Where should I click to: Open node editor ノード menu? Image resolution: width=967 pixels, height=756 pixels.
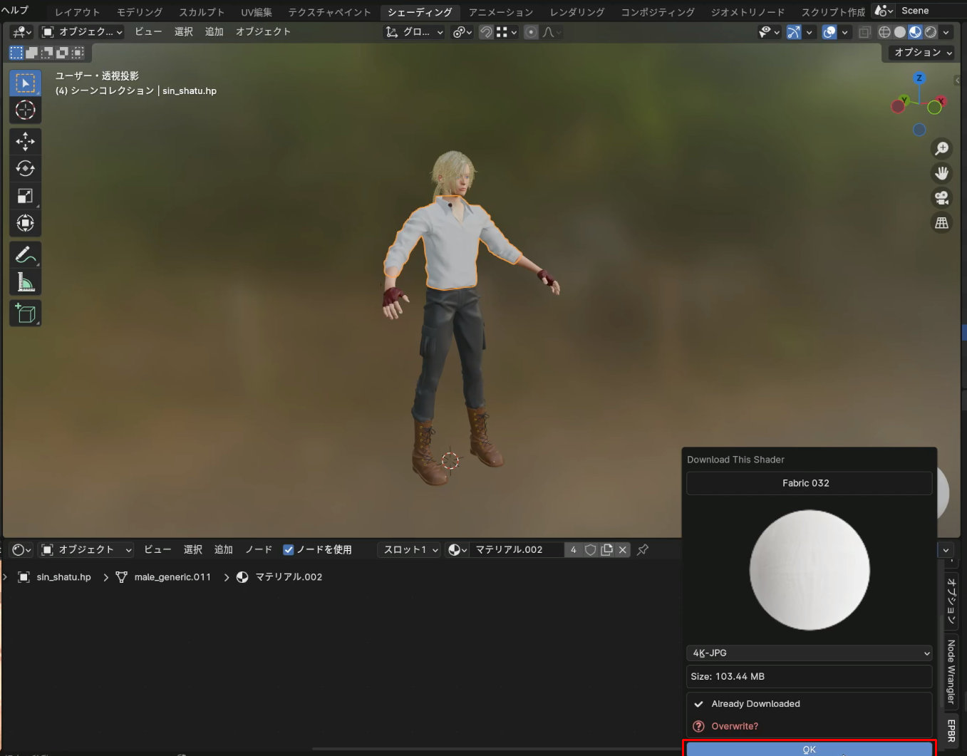[x=259, y=550]
